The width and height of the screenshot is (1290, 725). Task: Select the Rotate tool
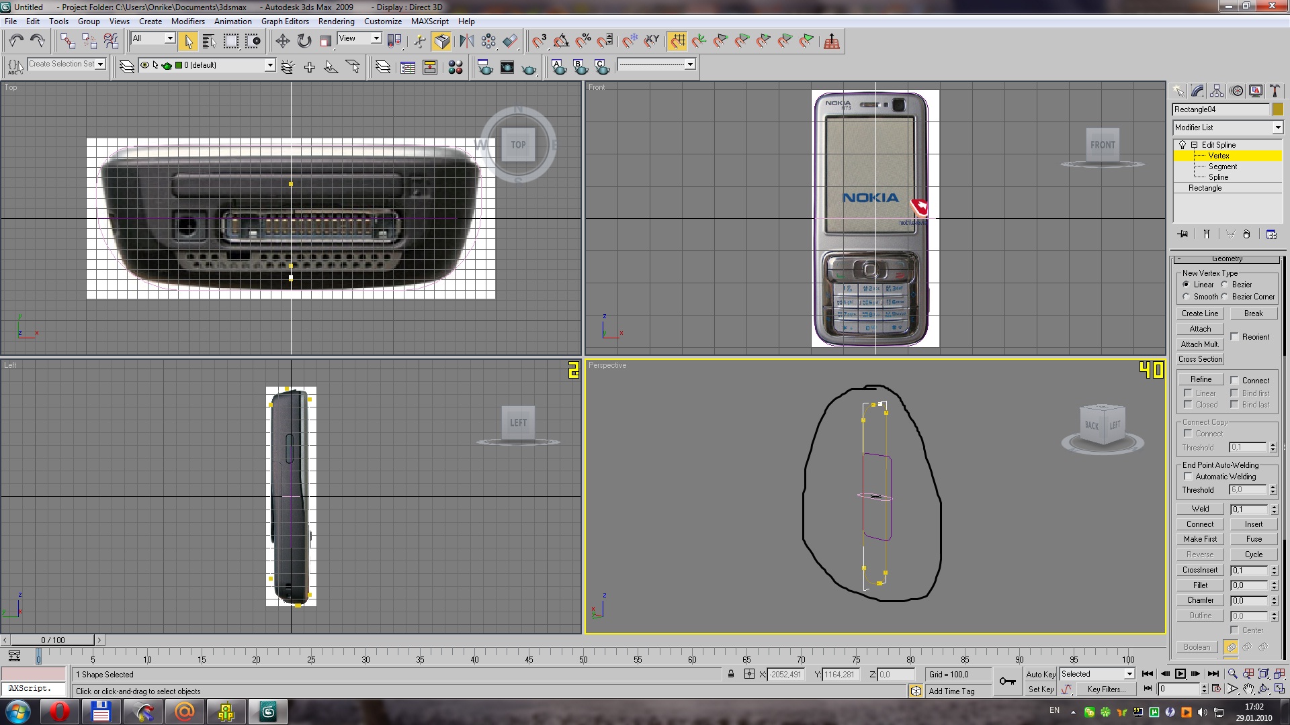304,41
